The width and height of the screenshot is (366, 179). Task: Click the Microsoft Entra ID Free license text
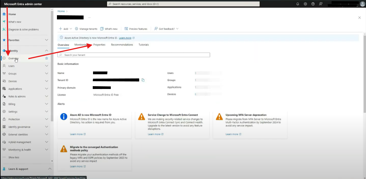106,95
